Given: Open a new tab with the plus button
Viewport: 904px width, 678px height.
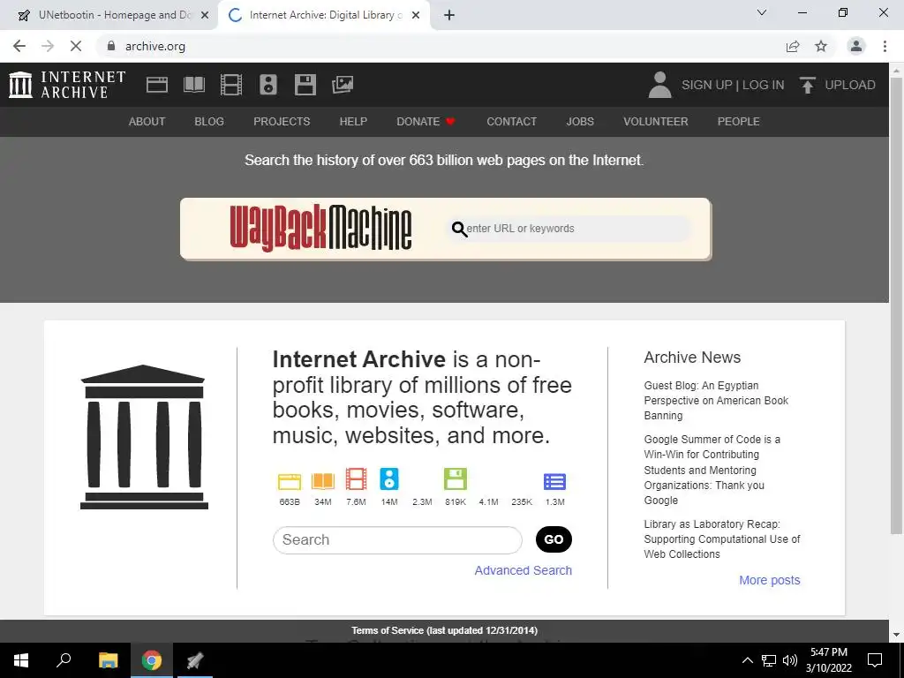Looking at the screenshot, I should coord(449,15).
